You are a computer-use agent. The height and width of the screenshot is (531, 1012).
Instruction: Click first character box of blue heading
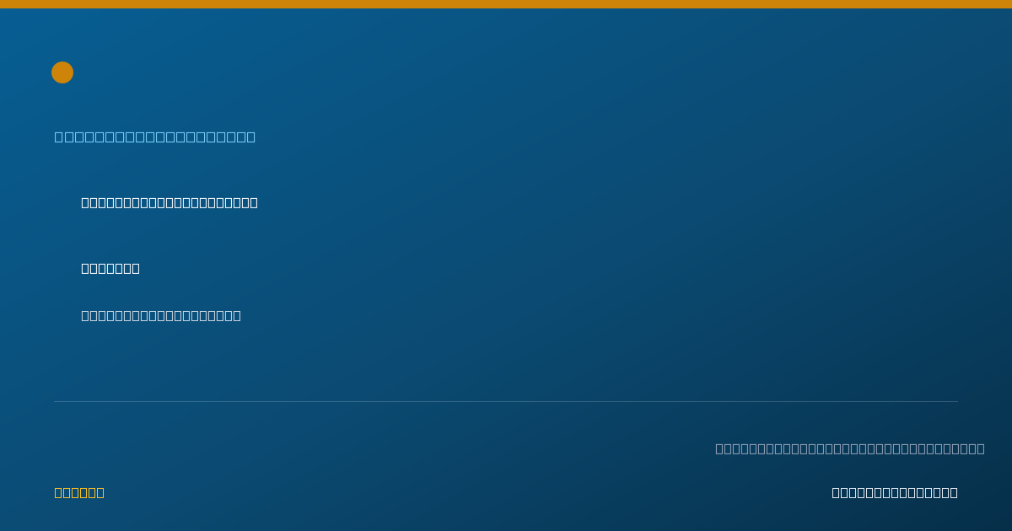pos(59,137)
